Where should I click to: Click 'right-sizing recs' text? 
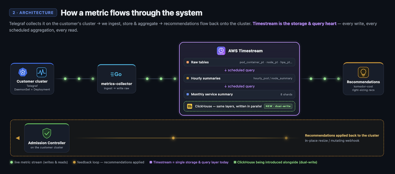[x=363, y=90]
